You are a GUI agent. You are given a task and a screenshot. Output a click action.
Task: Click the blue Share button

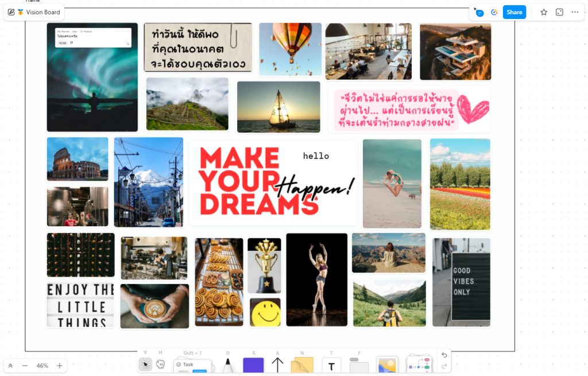(x=514, y=12)
